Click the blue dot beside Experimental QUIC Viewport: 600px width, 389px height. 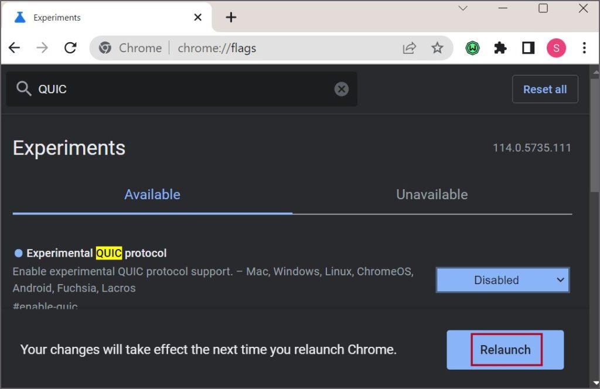tap(18, 253)
